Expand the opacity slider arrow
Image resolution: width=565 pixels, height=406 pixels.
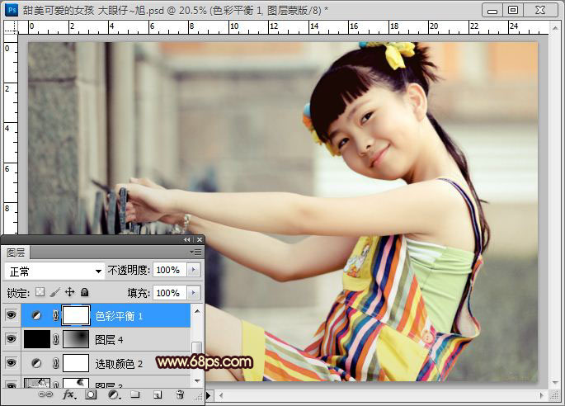point(194,270)
